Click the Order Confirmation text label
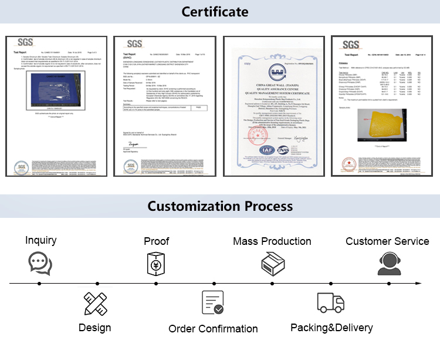Screen dimensions: 440x350 pos(213,329)
